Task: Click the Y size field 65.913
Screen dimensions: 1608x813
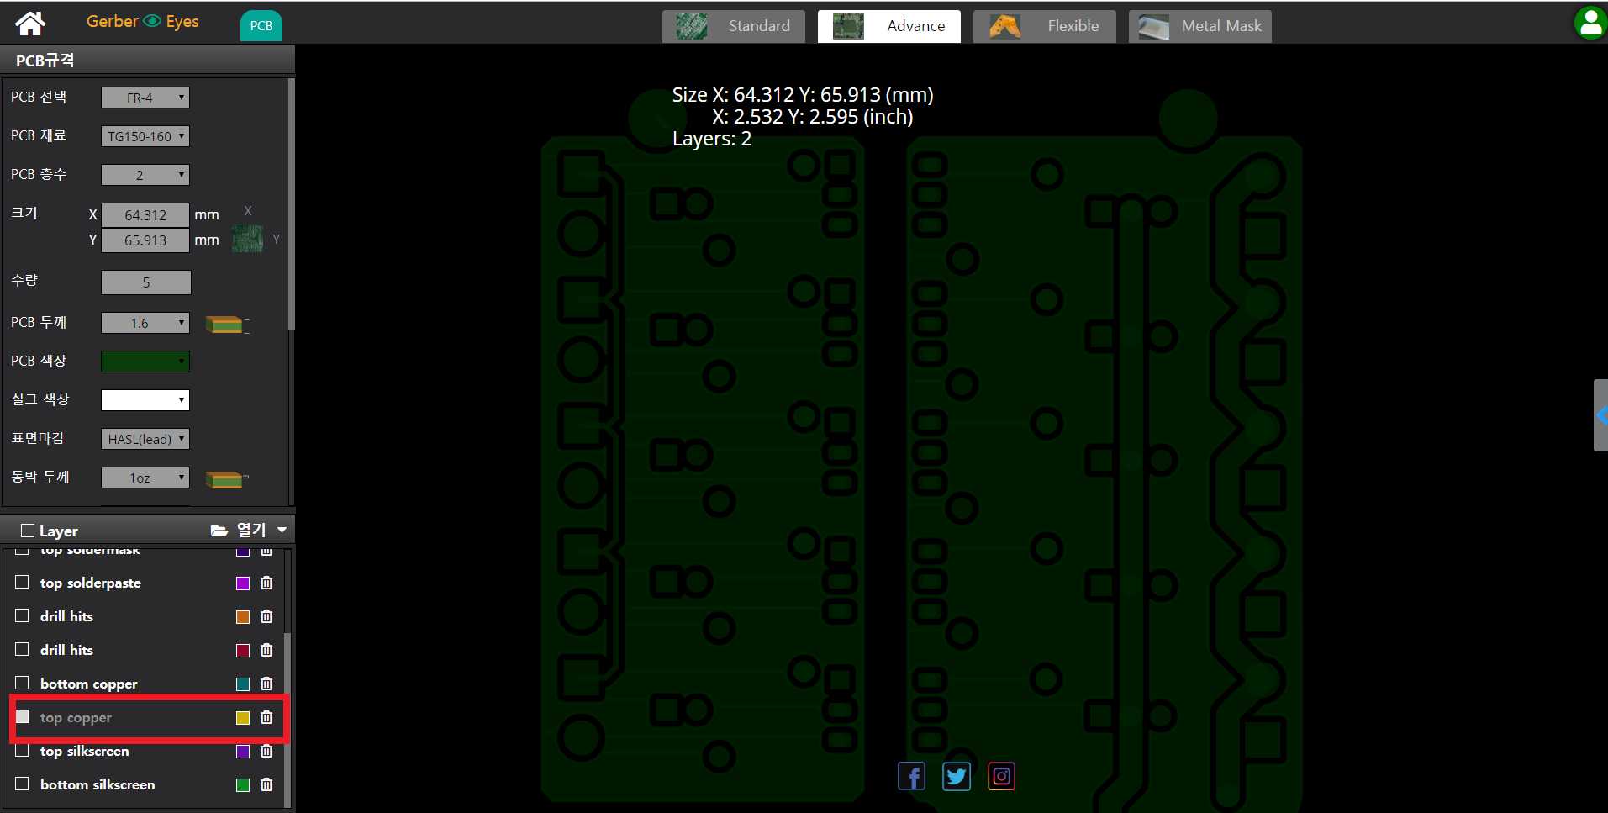Action: click(145, 240)
